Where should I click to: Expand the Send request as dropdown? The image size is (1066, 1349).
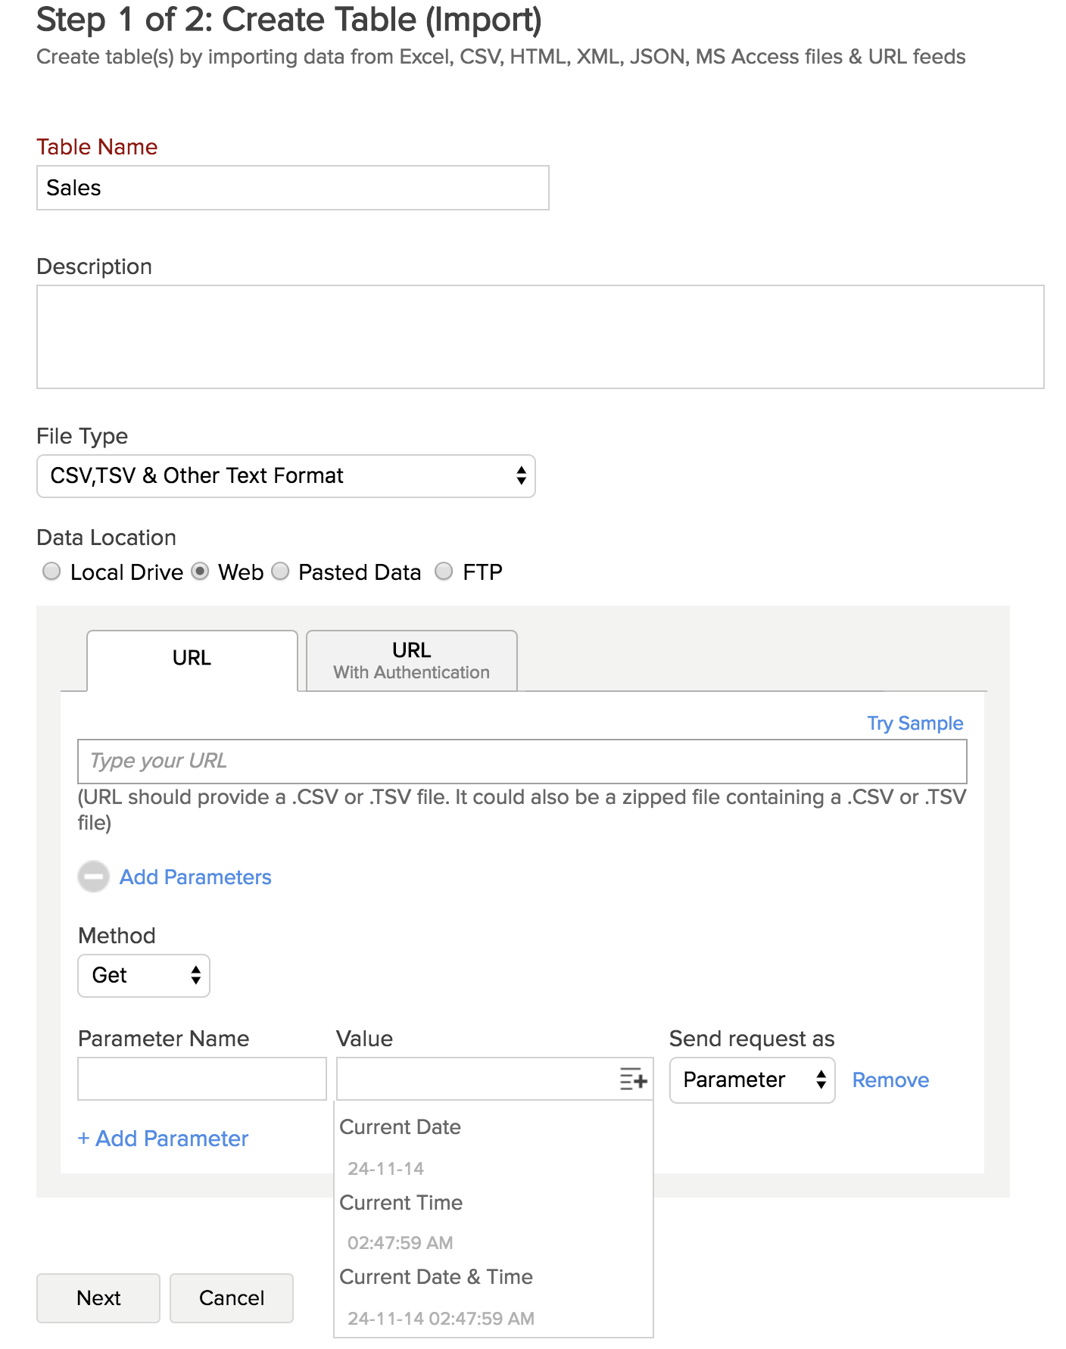coord(753,1080)
